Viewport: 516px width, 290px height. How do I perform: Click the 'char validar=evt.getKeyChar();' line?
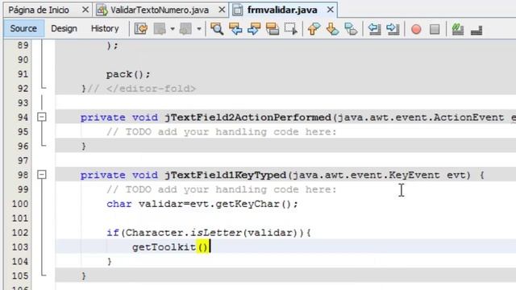tap(202, 204)
